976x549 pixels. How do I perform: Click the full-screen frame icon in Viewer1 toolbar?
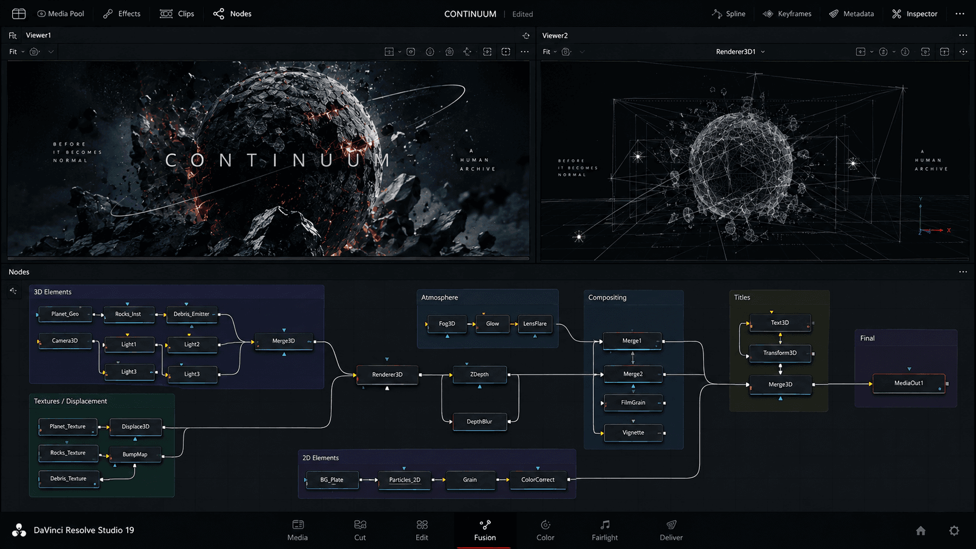pyautogui.click(x=506, y=52)
